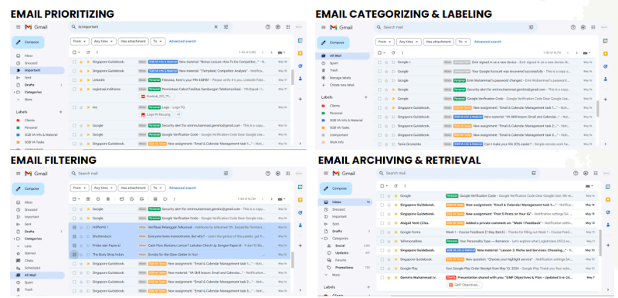The image size is (618, 298).
Task: Open Promotions category in Email Archiving sidebar
Action: [x=344, y=267]
